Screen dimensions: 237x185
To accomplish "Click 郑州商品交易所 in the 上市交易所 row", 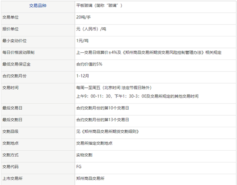I will coord(90,178).
